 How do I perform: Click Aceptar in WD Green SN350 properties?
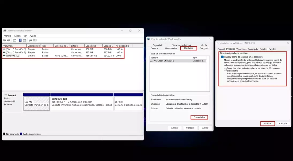[268, 123]
